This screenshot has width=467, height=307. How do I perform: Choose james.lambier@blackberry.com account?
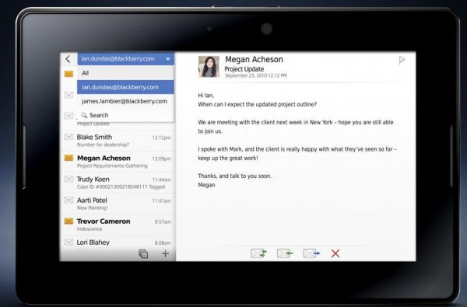125,101
